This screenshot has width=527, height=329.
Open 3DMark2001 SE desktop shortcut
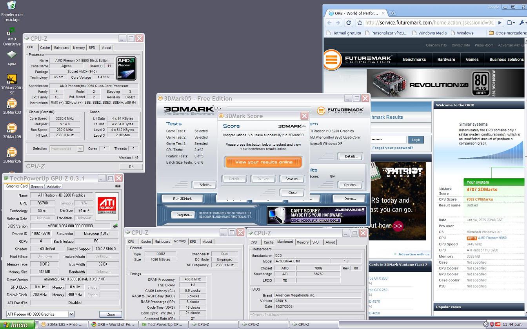click(12, 85)
